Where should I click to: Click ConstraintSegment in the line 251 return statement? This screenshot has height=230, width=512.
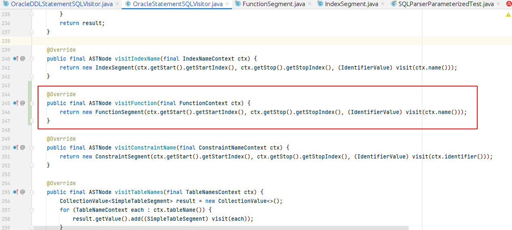click(123, 156)
